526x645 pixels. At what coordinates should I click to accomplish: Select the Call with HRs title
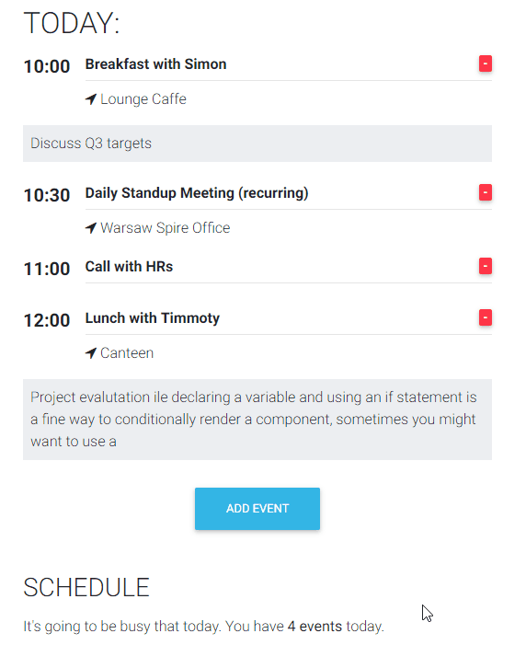129,267
